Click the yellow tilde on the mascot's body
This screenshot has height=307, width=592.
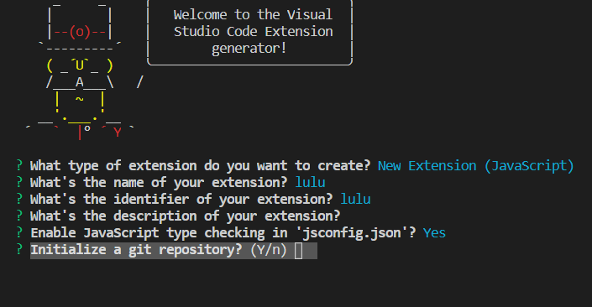click(79, 100)
